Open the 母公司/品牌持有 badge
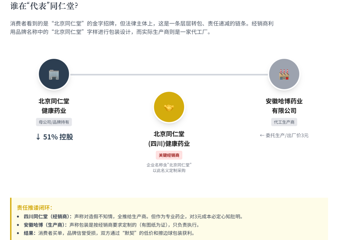 pyautogui.click(x=53, y=122)
